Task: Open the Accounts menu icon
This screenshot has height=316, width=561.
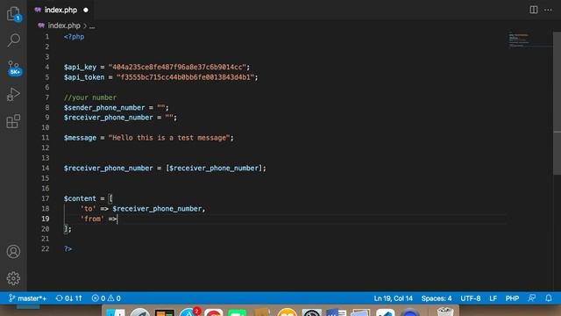Action: click(x=14, y=252)
